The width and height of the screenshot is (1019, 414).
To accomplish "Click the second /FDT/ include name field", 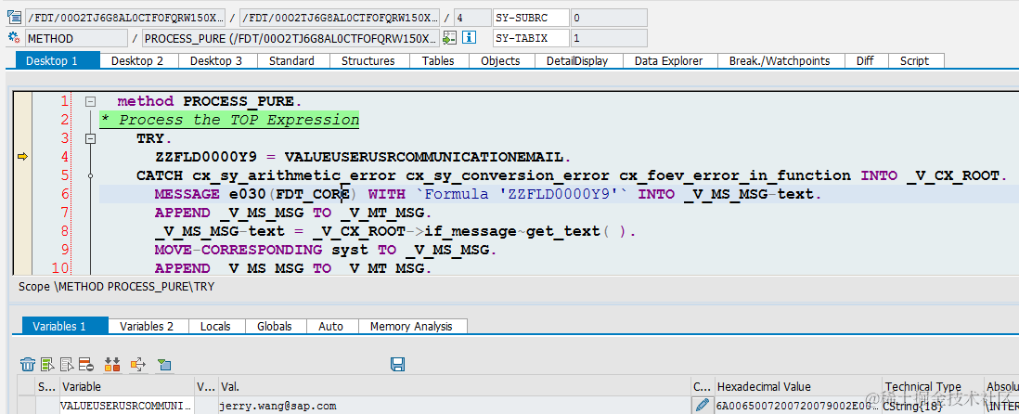I will coord(340,18).
